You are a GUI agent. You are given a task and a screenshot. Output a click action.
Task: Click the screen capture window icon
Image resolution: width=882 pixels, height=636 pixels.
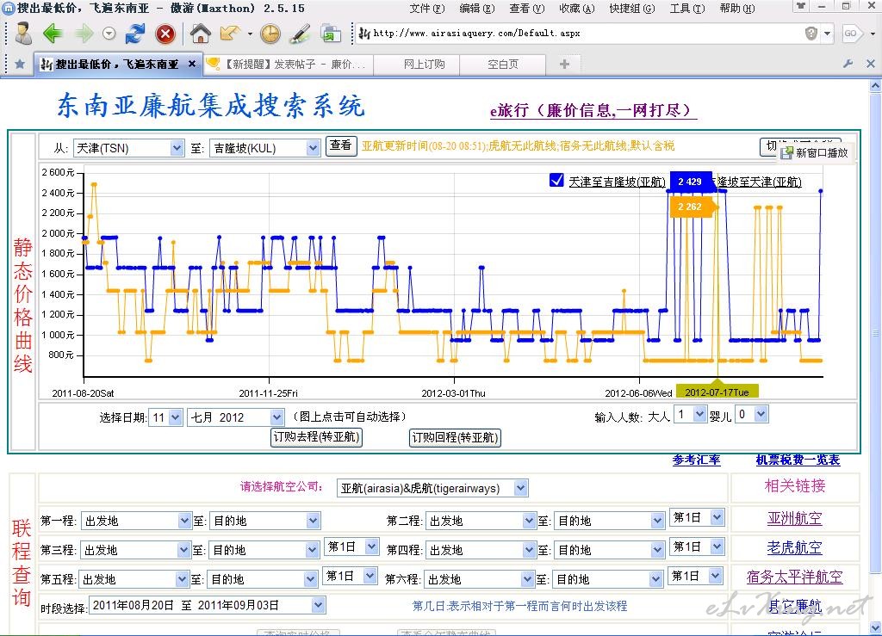coord(331,34)
